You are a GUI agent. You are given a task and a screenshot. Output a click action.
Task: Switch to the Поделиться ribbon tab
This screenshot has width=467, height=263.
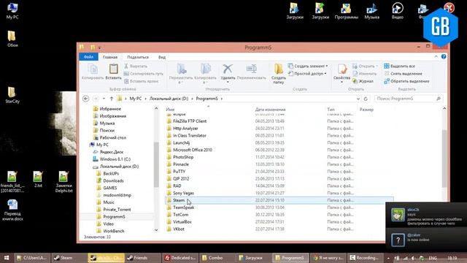click(x=138, y=57)
